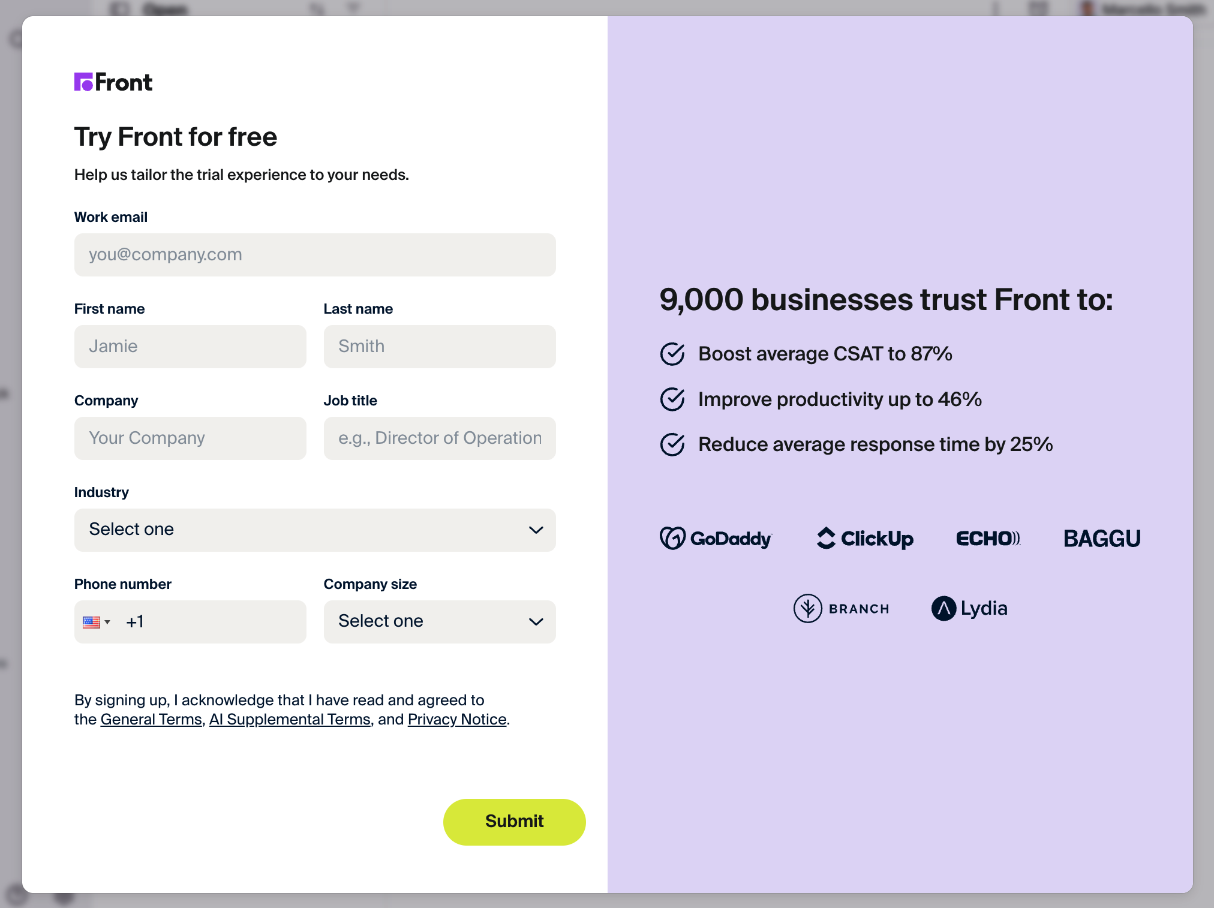This screenshot has height=908, width=1214.
Task: Click checkmark icon next to Improve productivity
Action: click(x=672, y=399)
